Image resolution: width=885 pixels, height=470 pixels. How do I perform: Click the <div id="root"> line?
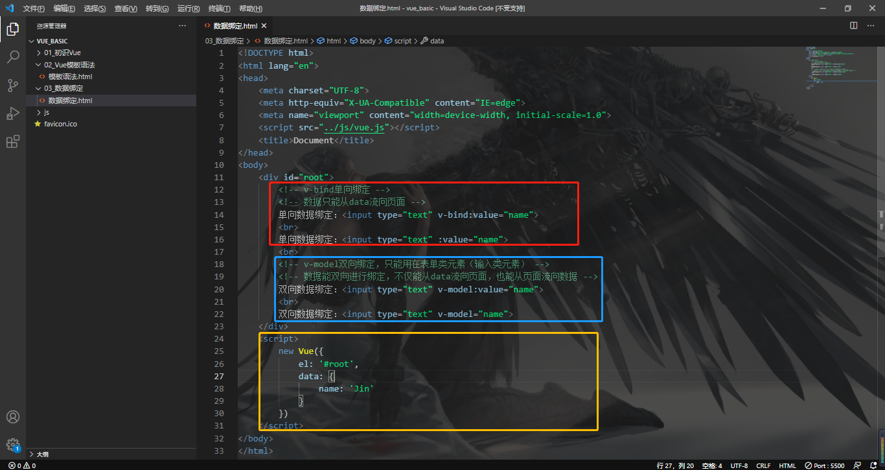[x=295, y=177]
